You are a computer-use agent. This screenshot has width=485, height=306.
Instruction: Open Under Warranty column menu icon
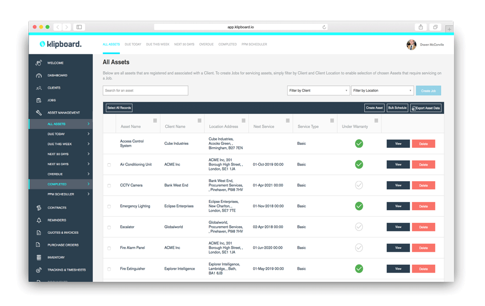click(376, 121)
